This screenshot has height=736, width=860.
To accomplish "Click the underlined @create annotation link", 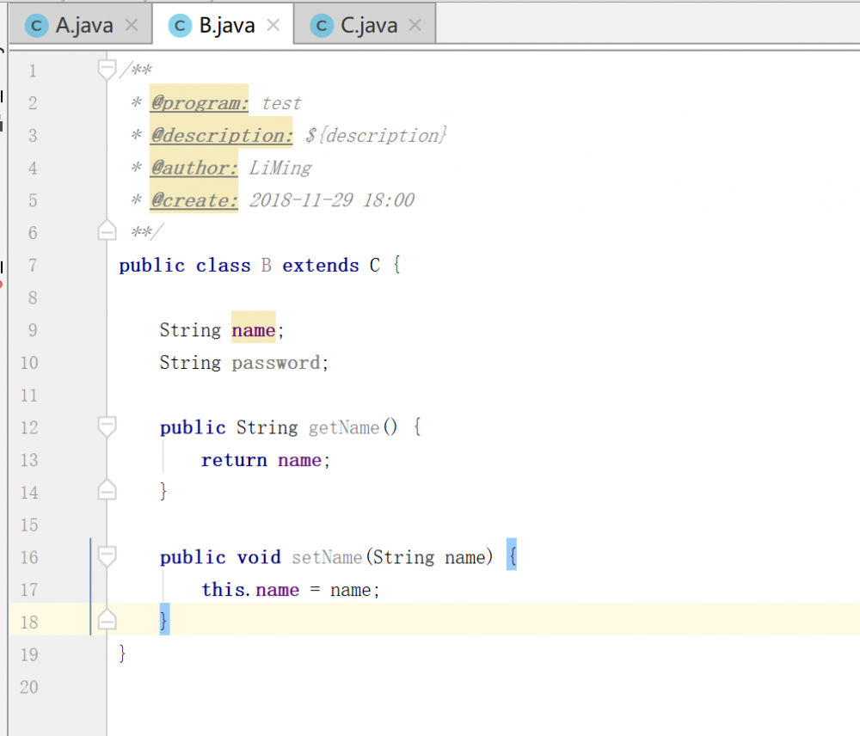I will pyautogui.click(x=193, y=200).
